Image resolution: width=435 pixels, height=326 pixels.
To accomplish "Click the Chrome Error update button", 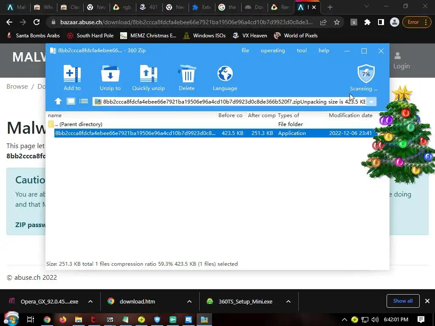I will coord(416,22).
